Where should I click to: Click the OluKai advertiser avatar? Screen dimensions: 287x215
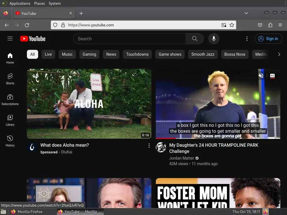click(32, 147)
